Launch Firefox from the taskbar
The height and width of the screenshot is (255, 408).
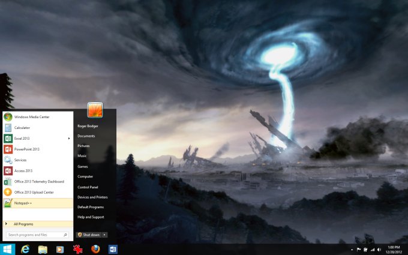pos(95,249)
